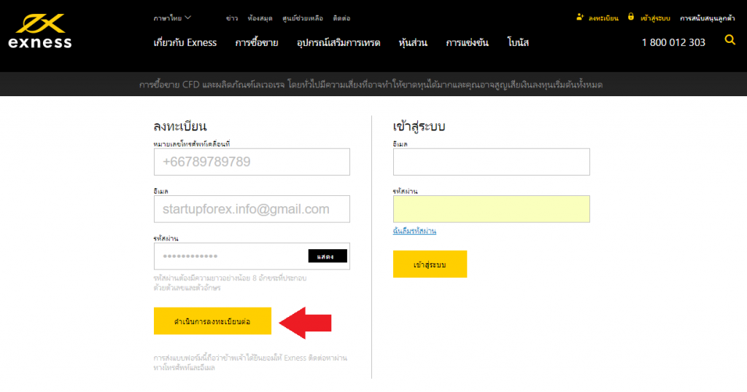
Task: Click the login padlock icon
Action: point(631,17)
